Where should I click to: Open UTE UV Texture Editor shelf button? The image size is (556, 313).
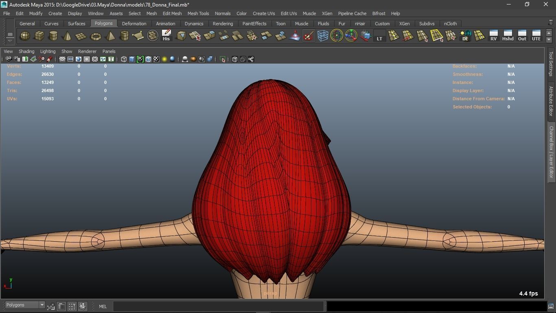tap(536, 36)
